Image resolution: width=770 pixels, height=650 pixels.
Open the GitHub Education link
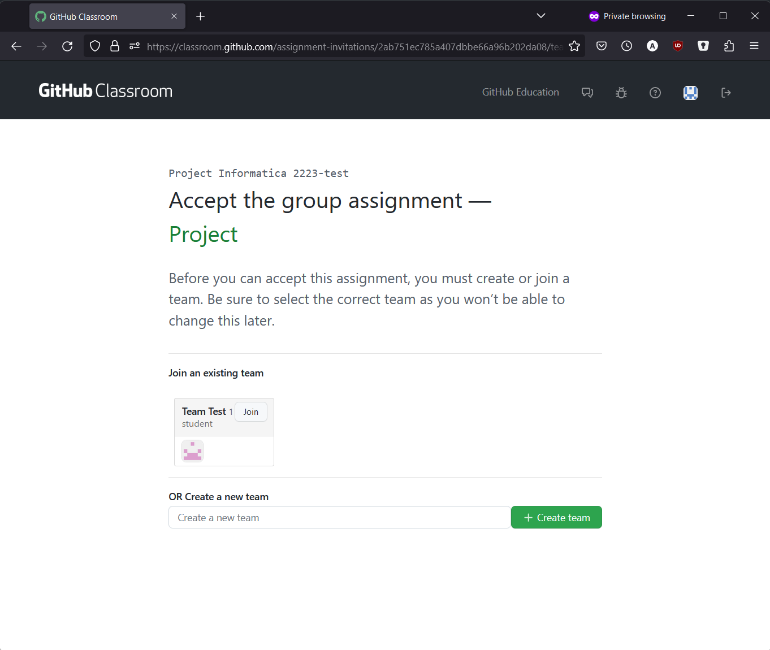[520, 92]
